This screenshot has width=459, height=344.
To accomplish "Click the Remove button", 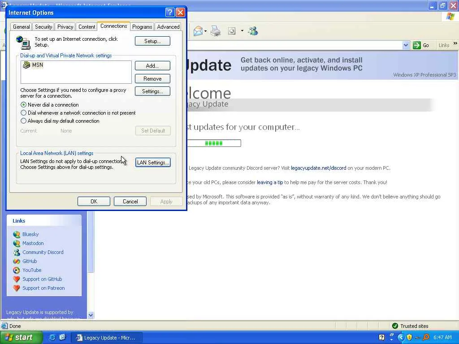I will (x=152, y=79).
